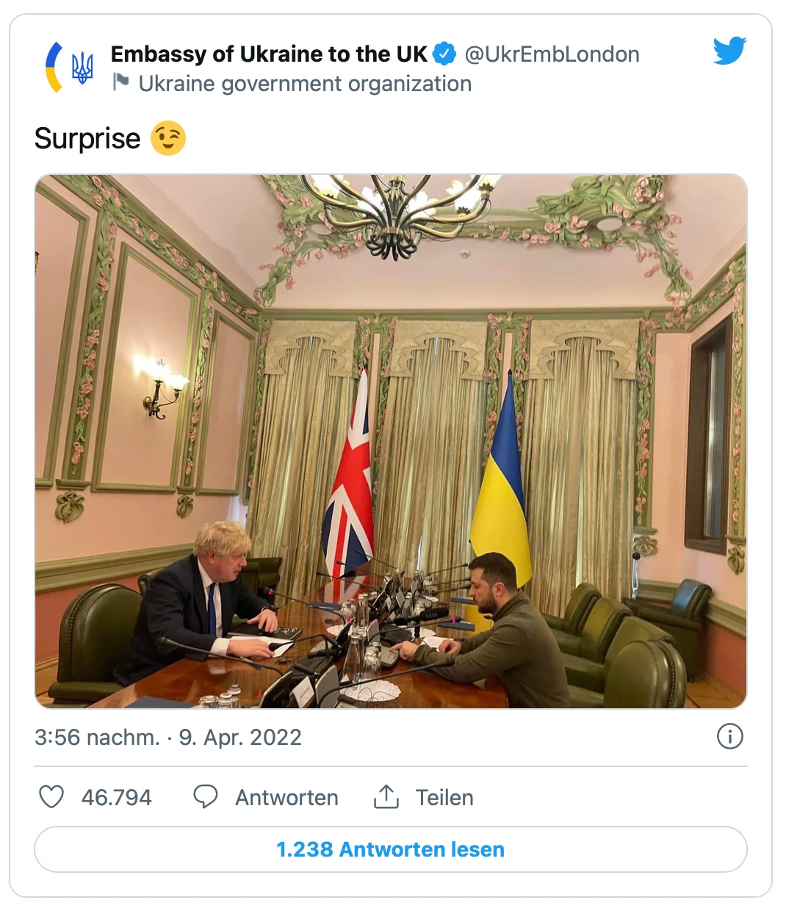Open the tweet by clicking its timestamp
Viewport: 786px width, 911px height.
(x=167, y=736)
